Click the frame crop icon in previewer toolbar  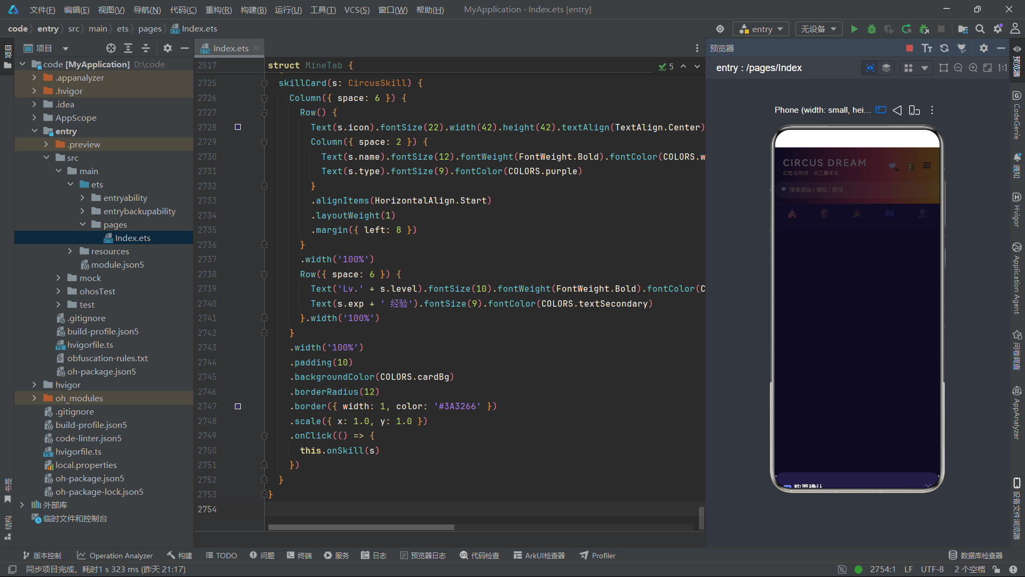[944, 68]
